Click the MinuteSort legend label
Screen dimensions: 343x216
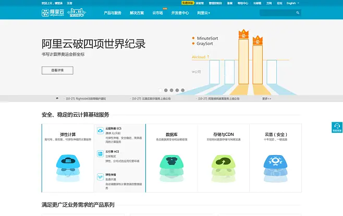(207, 38)
